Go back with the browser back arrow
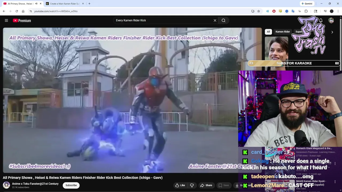 pyautogui.click(x=4, y=11)
